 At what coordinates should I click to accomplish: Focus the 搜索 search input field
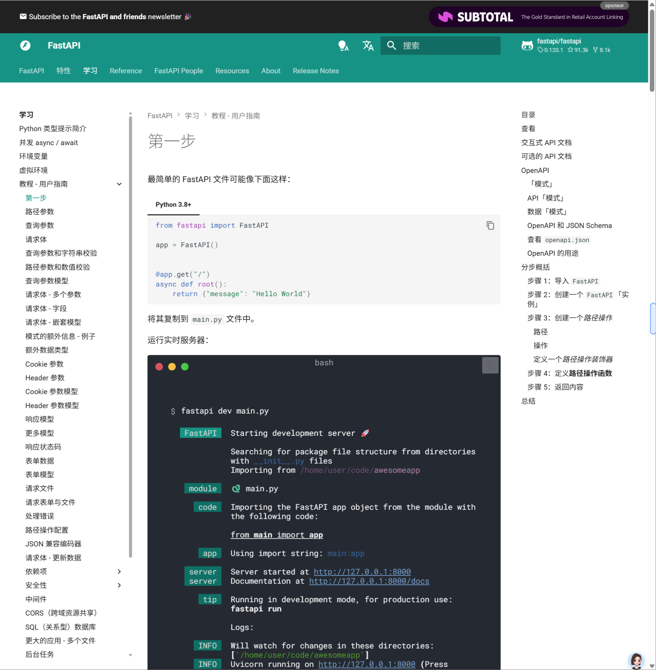pos(448,46)
